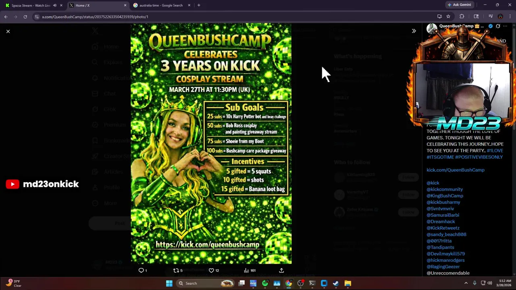Close the australia time tab
The width and height of the screenshot is (516, 290).
pyautogui.click(x=189, y=5)
